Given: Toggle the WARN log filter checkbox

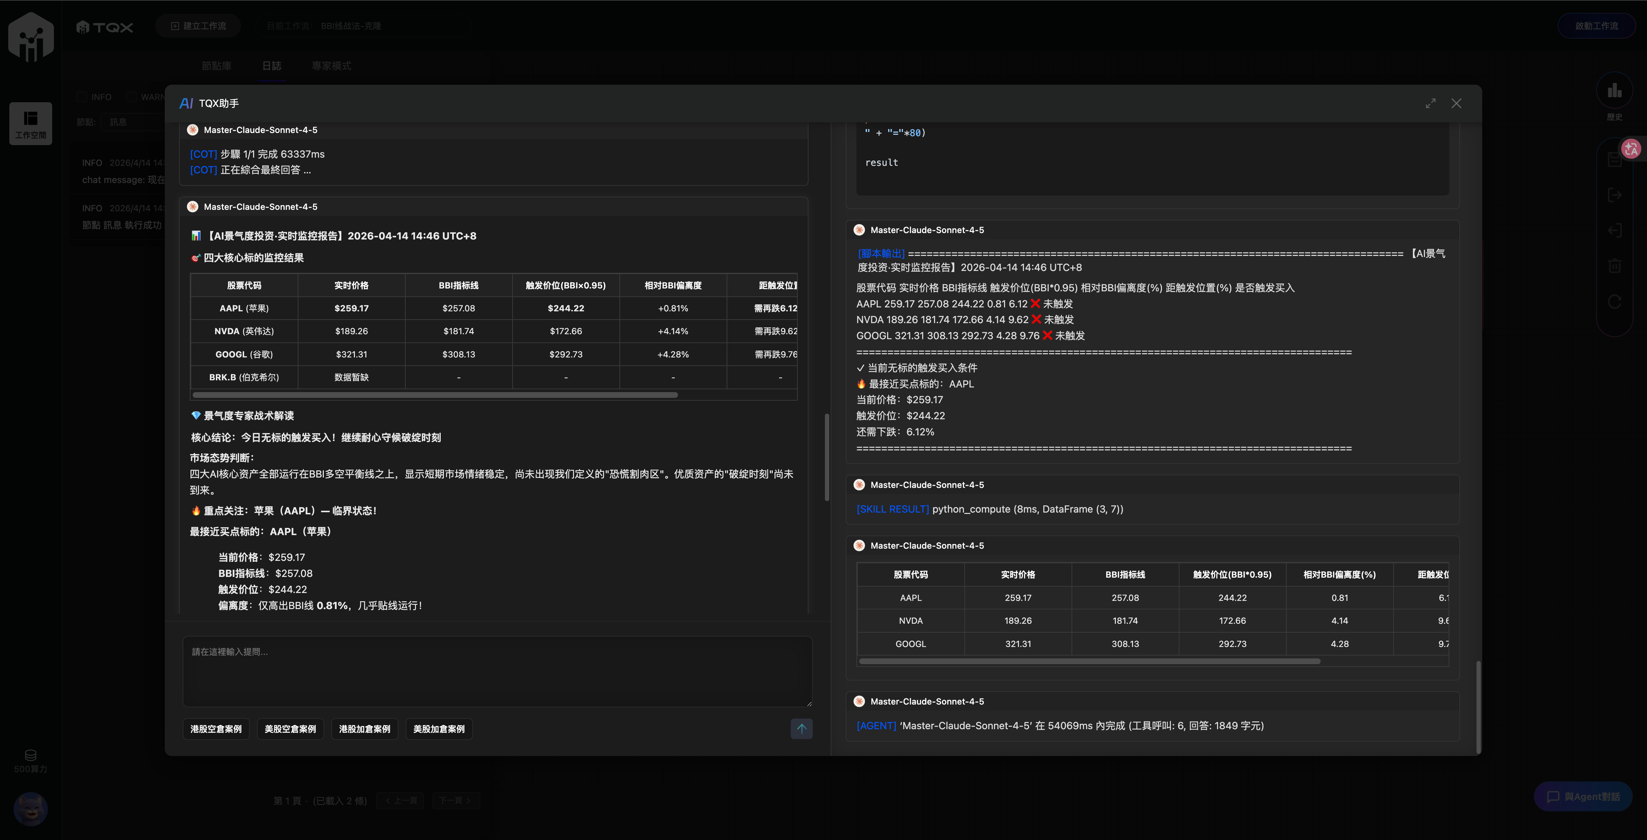Looking at the screenshot, I should [131, 97].
